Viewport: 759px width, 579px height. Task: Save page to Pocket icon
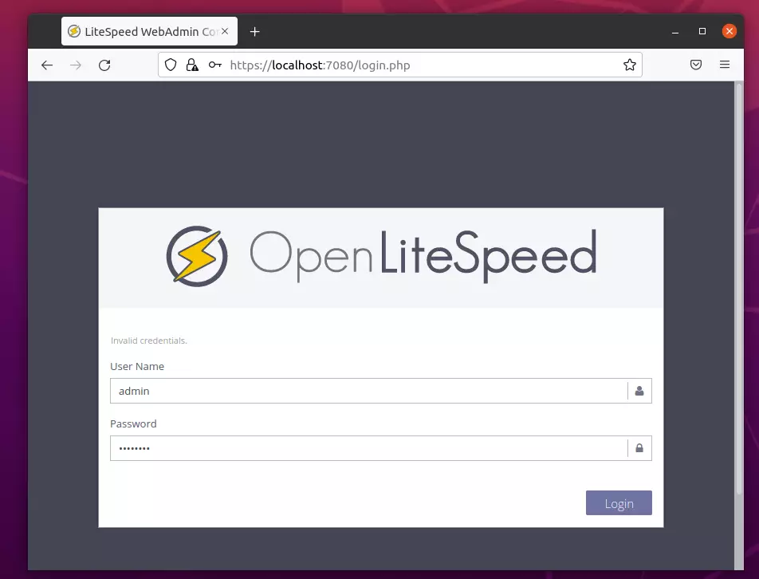click(x=695, y=65)
